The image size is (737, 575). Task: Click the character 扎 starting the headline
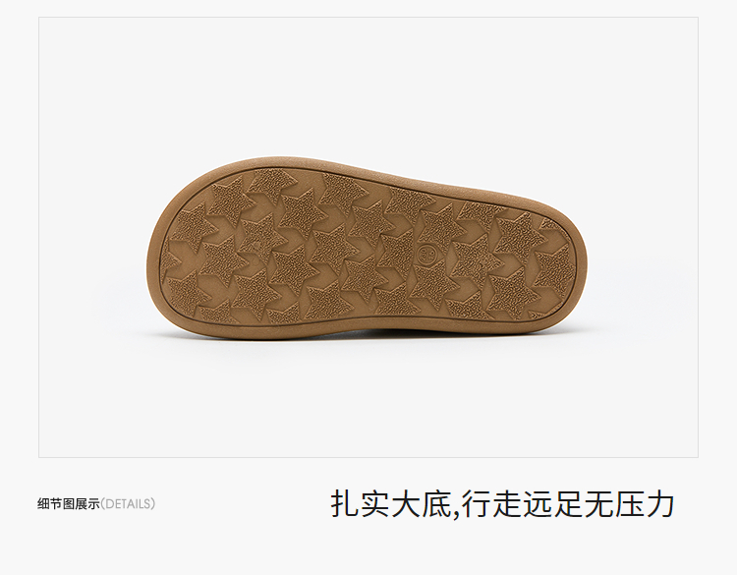pyautogui.click(x=345, y=504)
